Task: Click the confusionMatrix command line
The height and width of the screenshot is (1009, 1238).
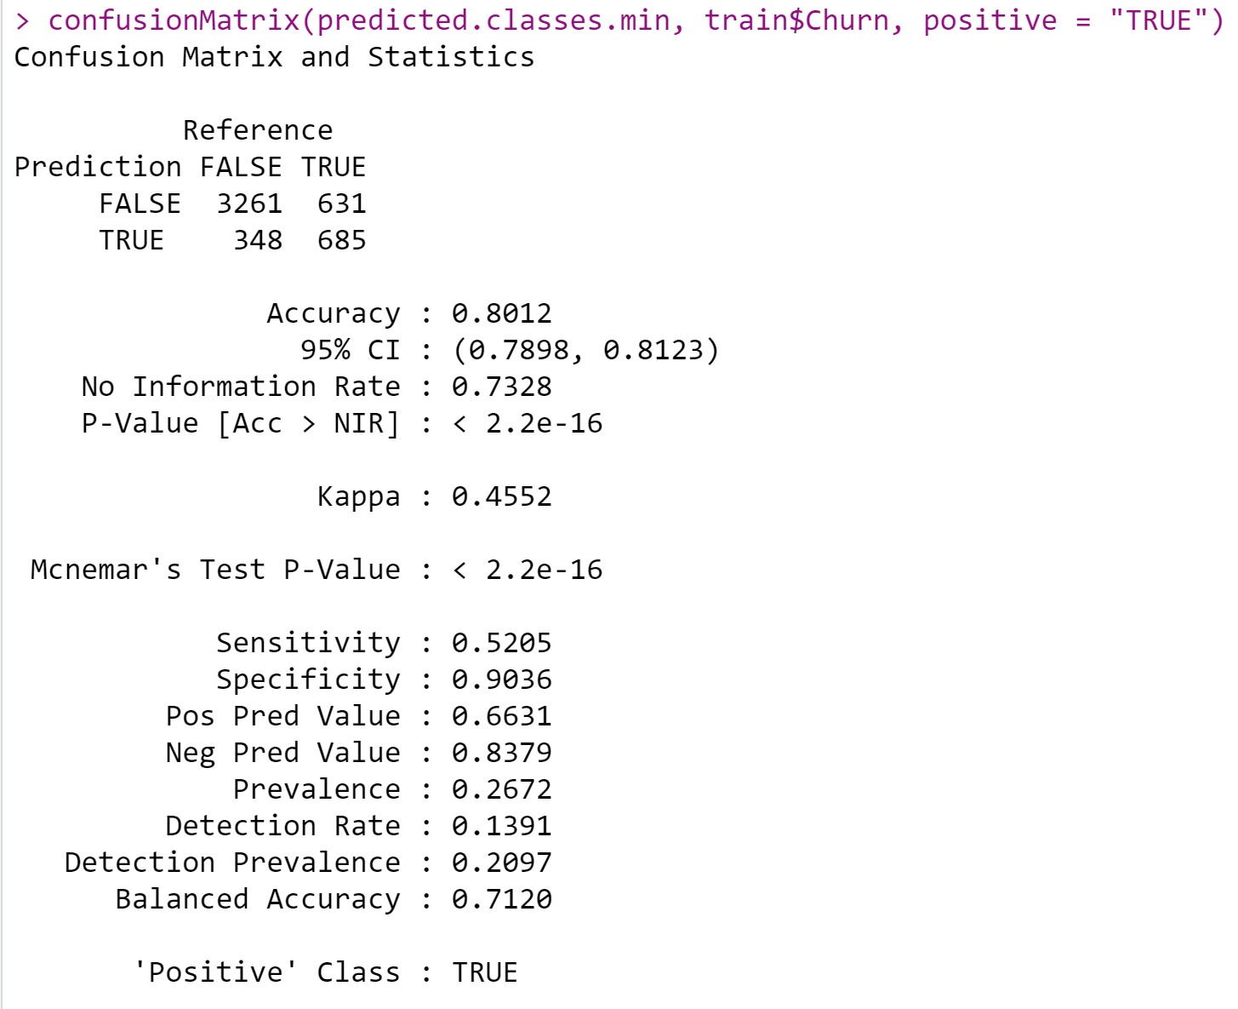Action: (x=619, y=20)
